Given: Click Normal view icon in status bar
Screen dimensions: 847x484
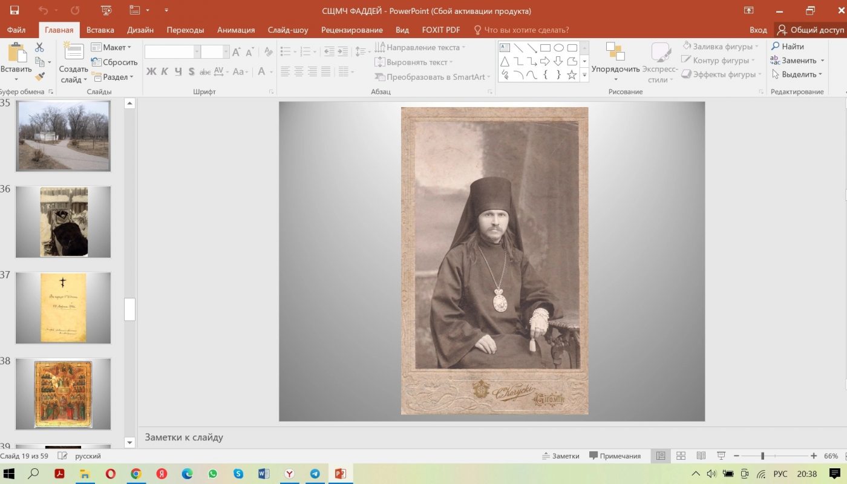Looking at the screenshot, I should 661,456.
